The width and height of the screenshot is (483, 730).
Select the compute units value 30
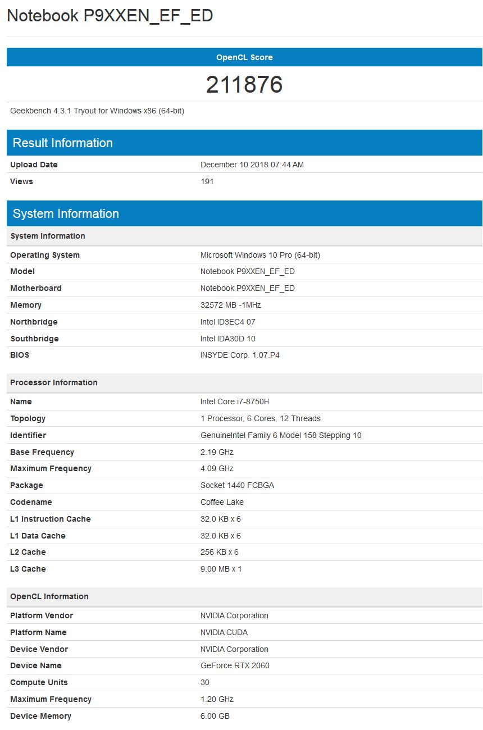click(205, 682)
